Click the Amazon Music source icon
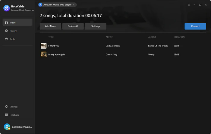Viewport: 211px width, 134px height. click(40, 5)
